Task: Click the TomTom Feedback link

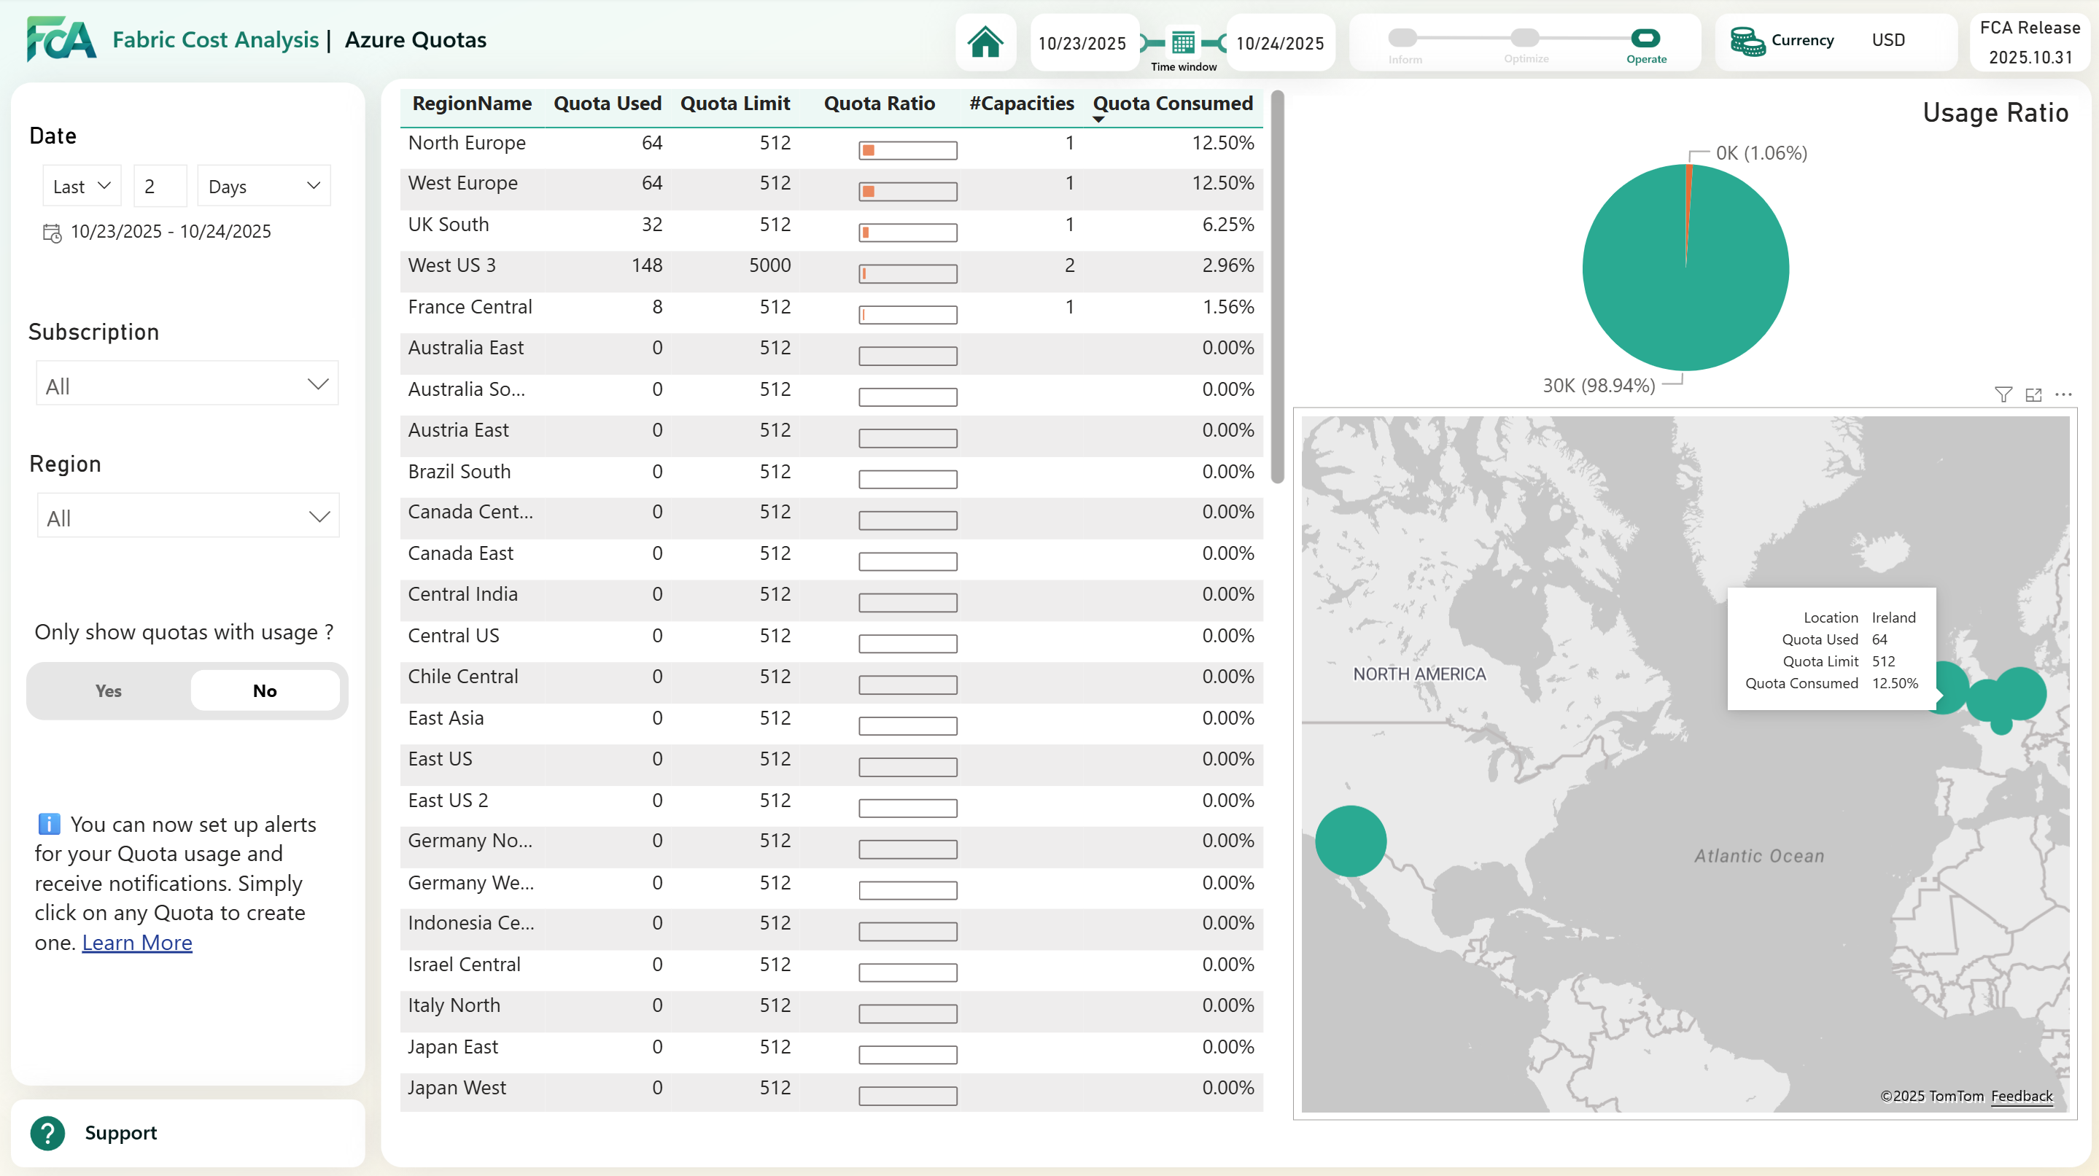Action: click(2022, 1097)
